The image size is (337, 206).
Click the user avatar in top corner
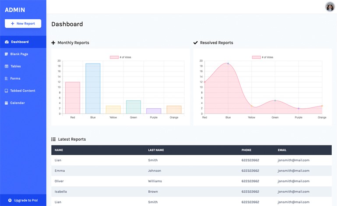(x=330, y=7)
